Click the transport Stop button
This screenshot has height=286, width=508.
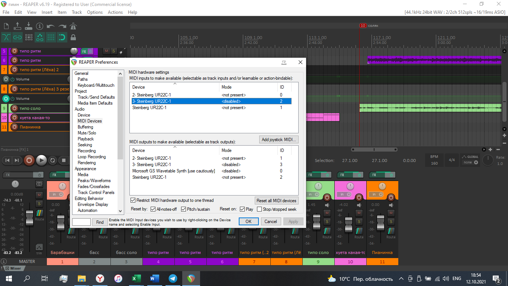tap(64, 161)
